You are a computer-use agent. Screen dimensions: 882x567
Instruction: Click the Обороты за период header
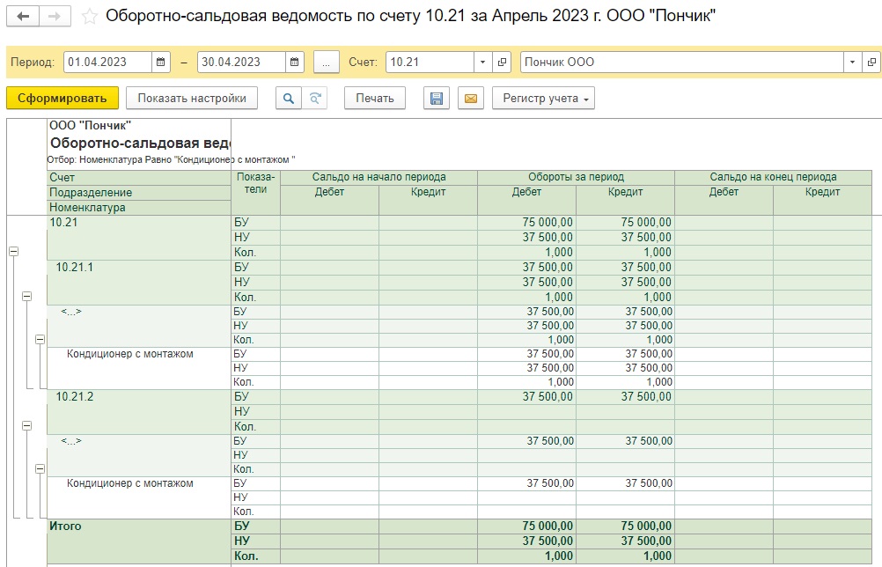[x=576, y=177]
